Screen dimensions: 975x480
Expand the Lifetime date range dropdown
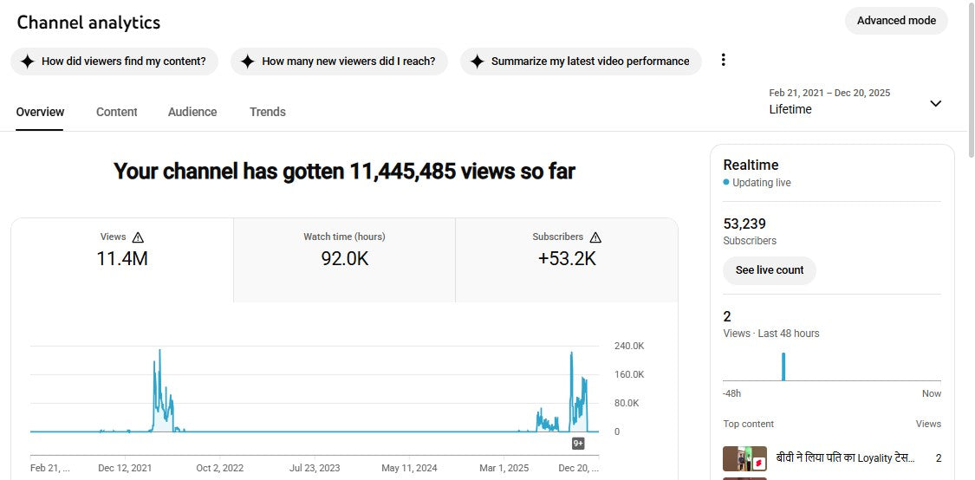pyautogui.click(x=935, y=103)
